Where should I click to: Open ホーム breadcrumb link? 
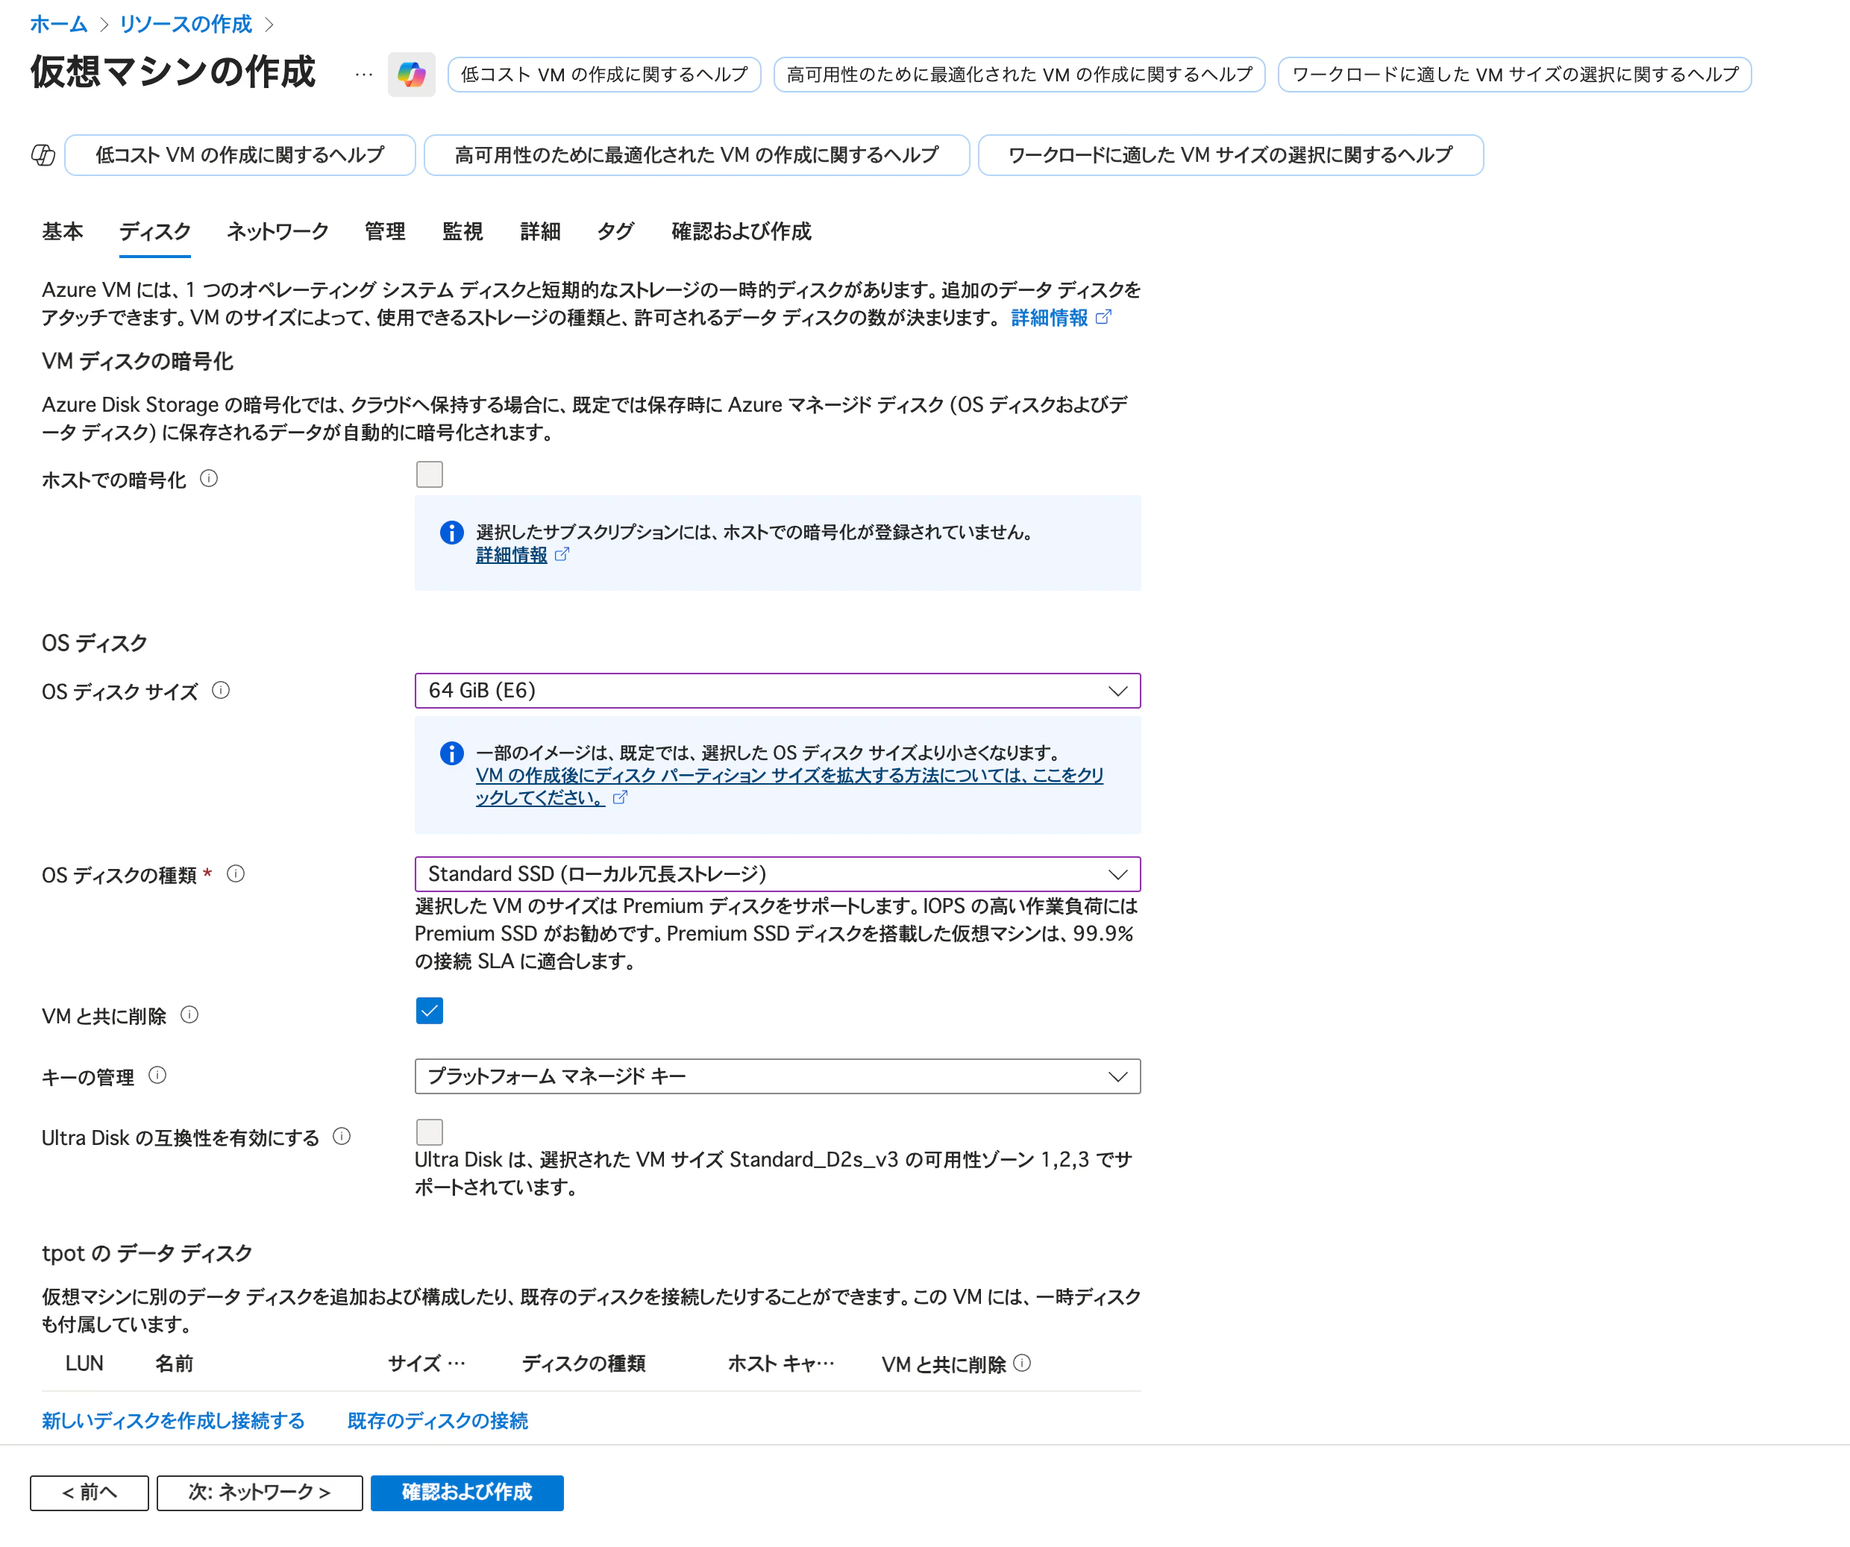coord(59,25)
